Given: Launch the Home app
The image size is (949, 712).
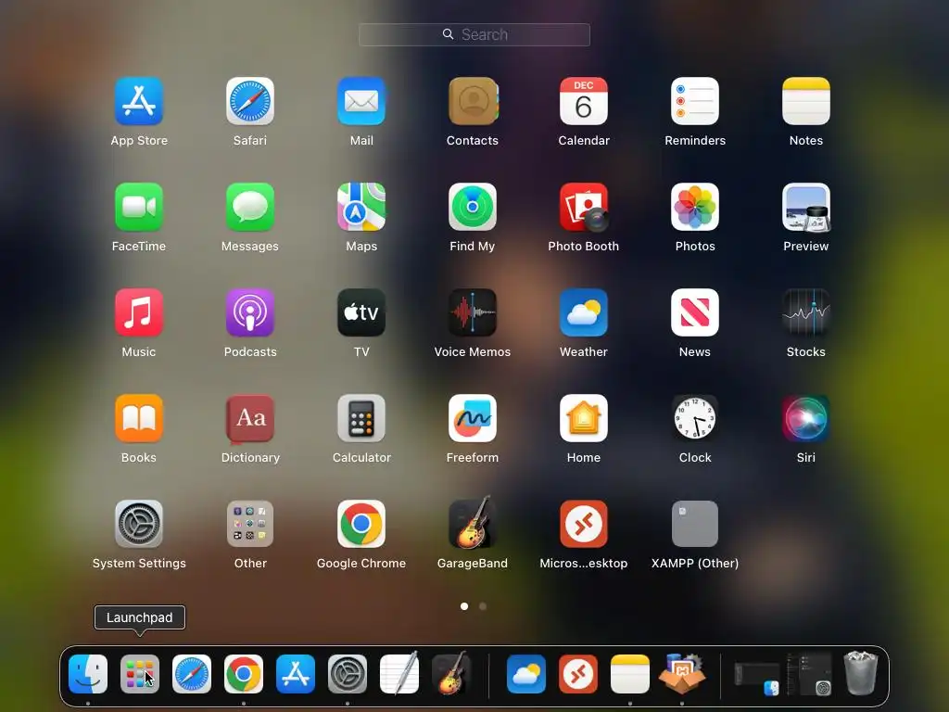Looking at the screenshot, I should click(584, 418).
